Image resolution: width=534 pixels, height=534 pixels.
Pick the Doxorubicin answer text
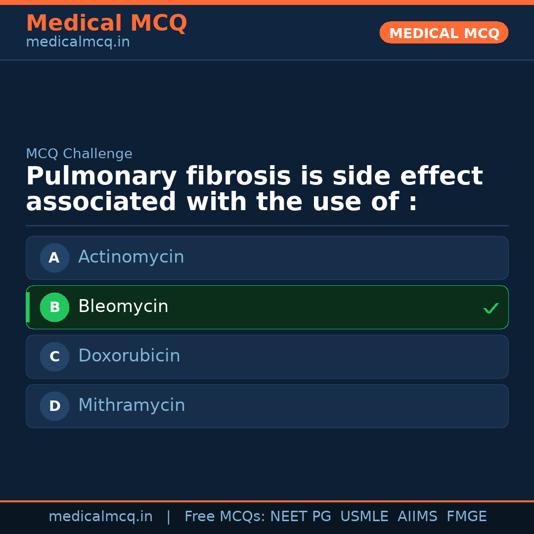[129, 356]
